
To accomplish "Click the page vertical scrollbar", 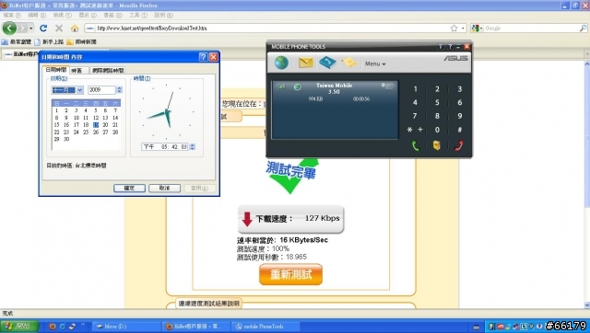I will pos(586,184).
